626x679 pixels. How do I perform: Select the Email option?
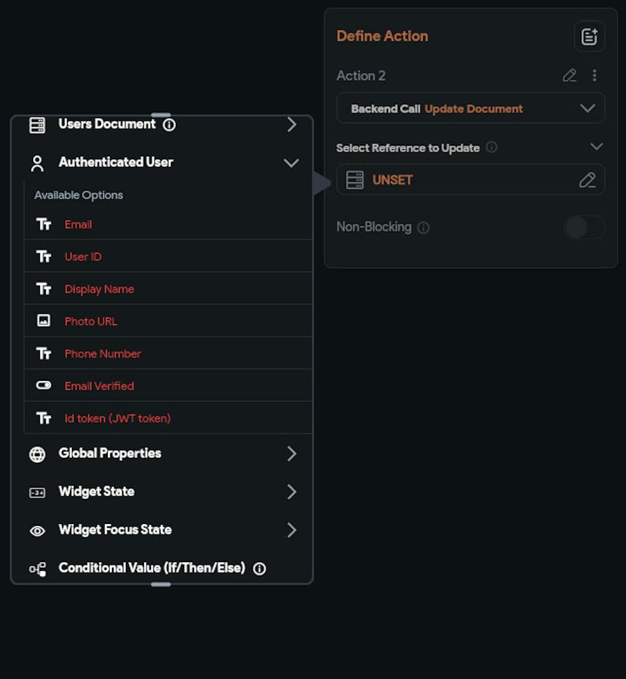point(78,224)
